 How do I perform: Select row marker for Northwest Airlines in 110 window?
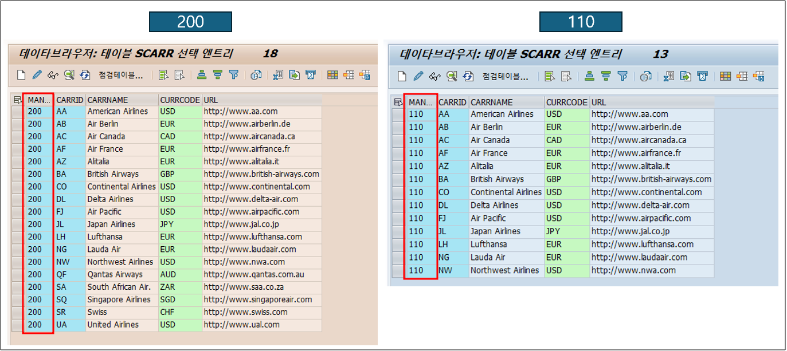pyautogui.click(x=398, y=270)
